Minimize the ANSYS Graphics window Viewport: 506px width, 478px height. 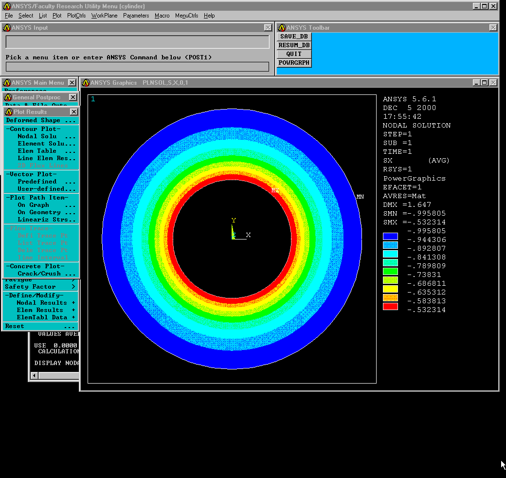[477, 83]
